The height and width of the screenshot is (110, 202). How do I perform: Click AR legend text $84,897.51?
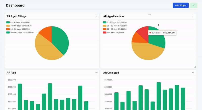26,29
